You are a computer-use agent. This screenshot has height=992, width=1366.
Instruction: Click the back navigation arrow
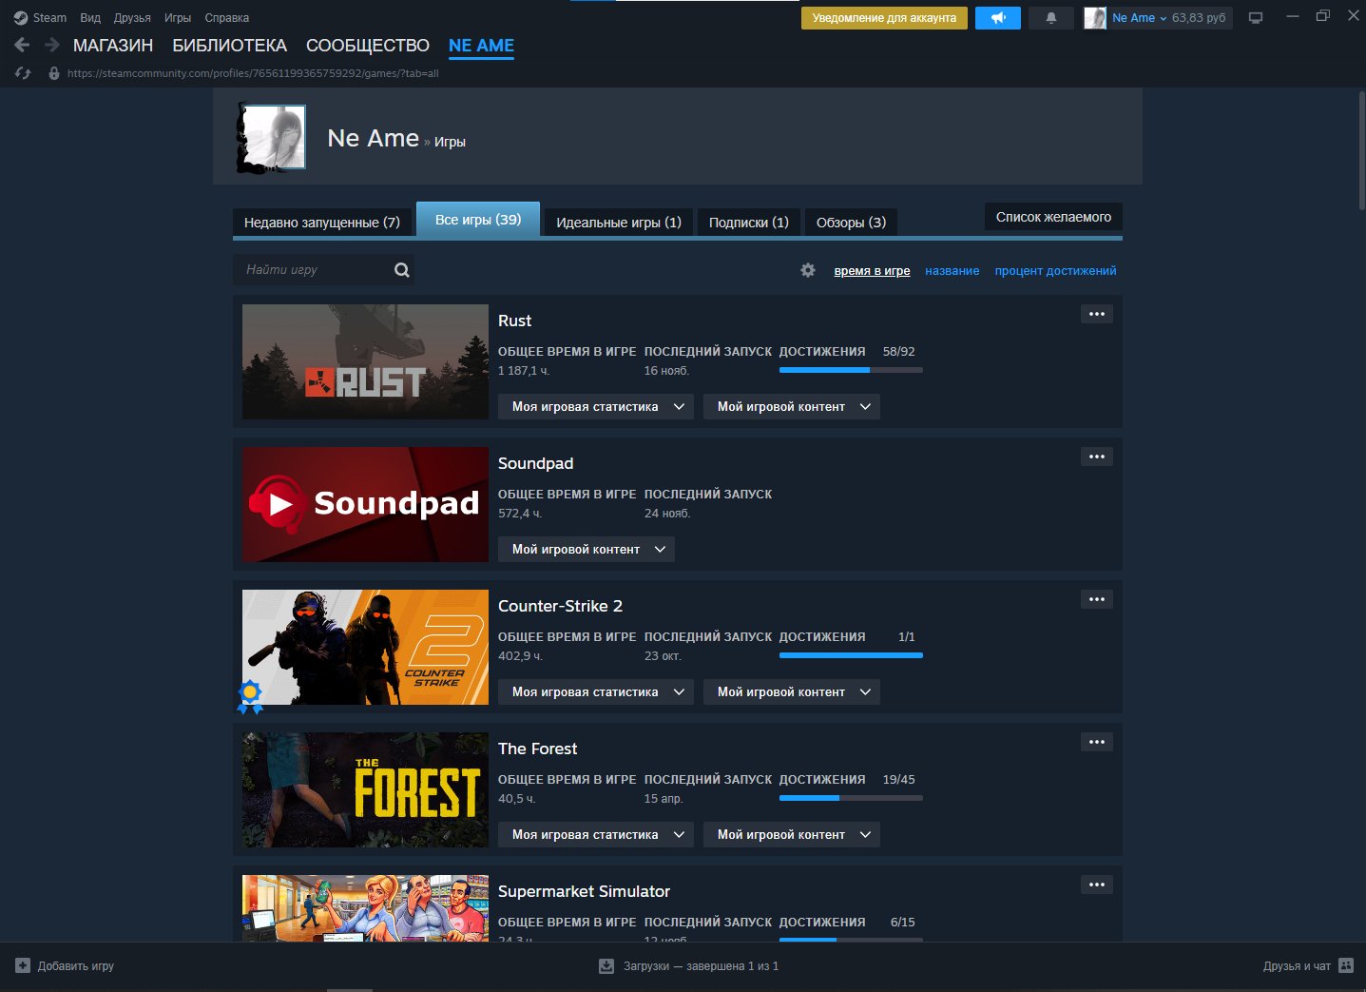(x=22, y=45)
